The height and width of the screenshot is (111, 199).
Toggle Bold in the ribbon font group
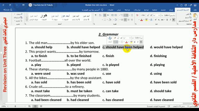point(174,20)
